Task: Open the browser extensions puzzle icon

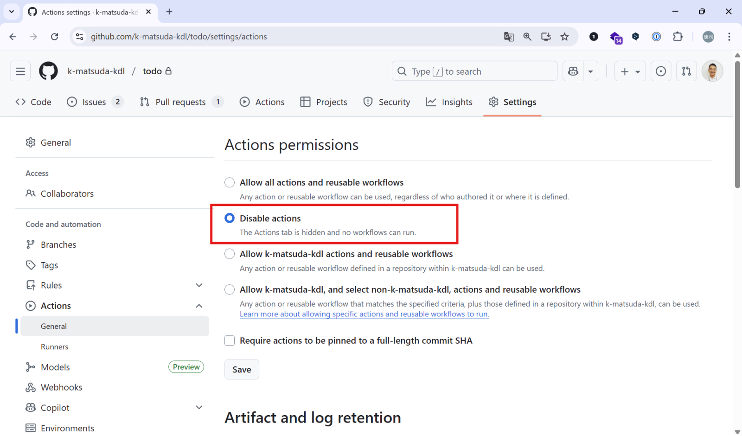Action: [678, 37]
